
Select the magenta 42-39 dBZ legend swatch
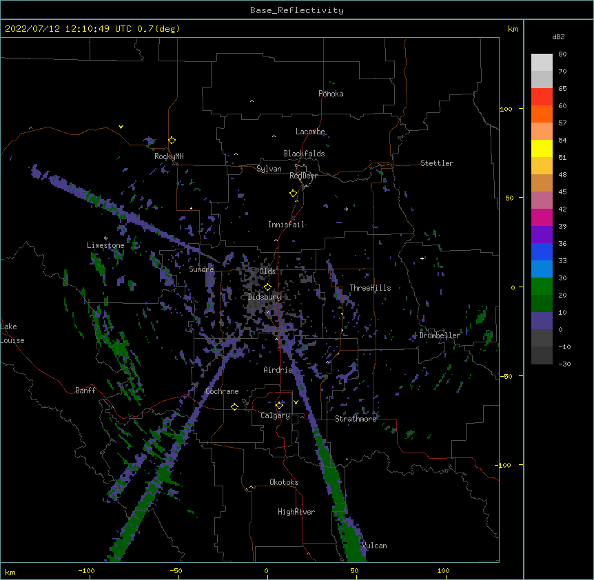pos(542,217)
